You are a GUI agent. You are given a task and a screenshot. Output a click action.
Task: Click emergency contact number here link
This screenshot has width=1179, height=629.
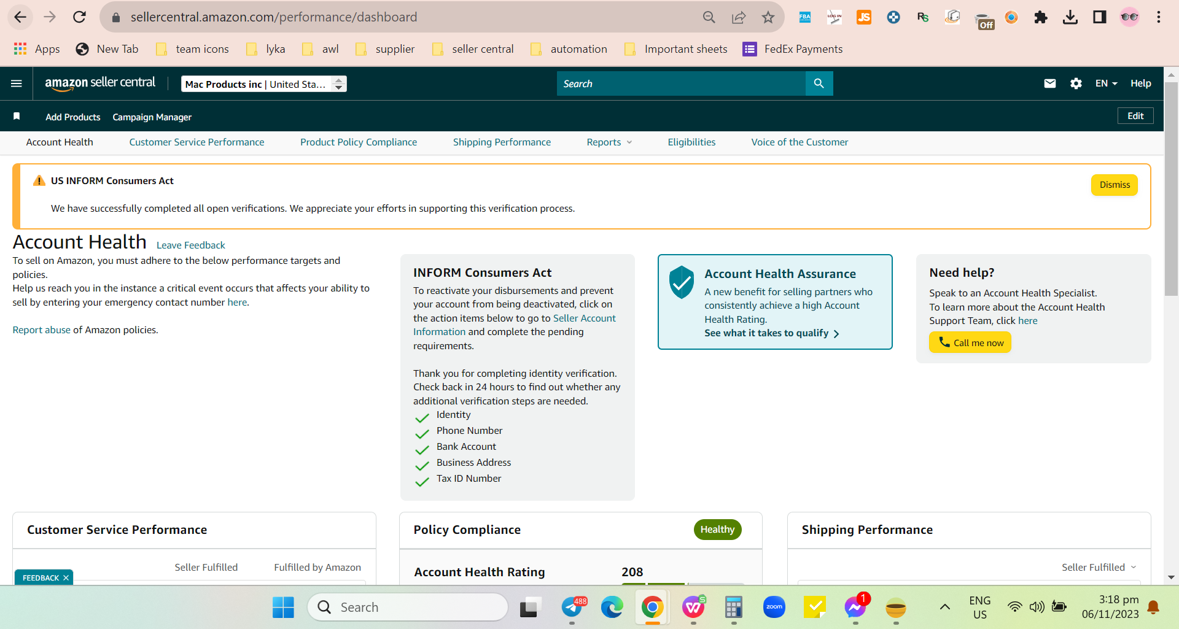237,303
